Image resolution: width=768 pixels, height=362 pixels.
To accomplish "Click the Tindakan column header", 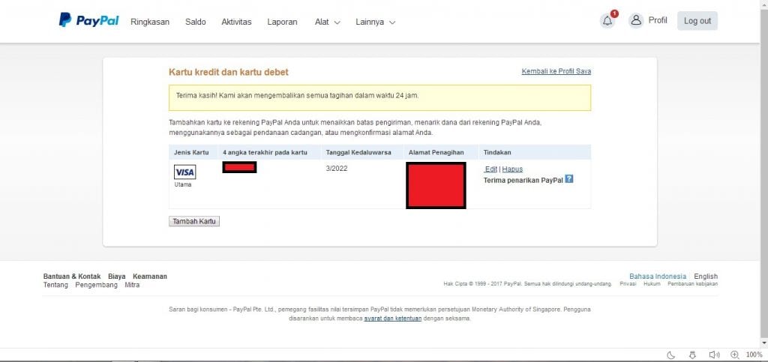I will coord(497,153).
